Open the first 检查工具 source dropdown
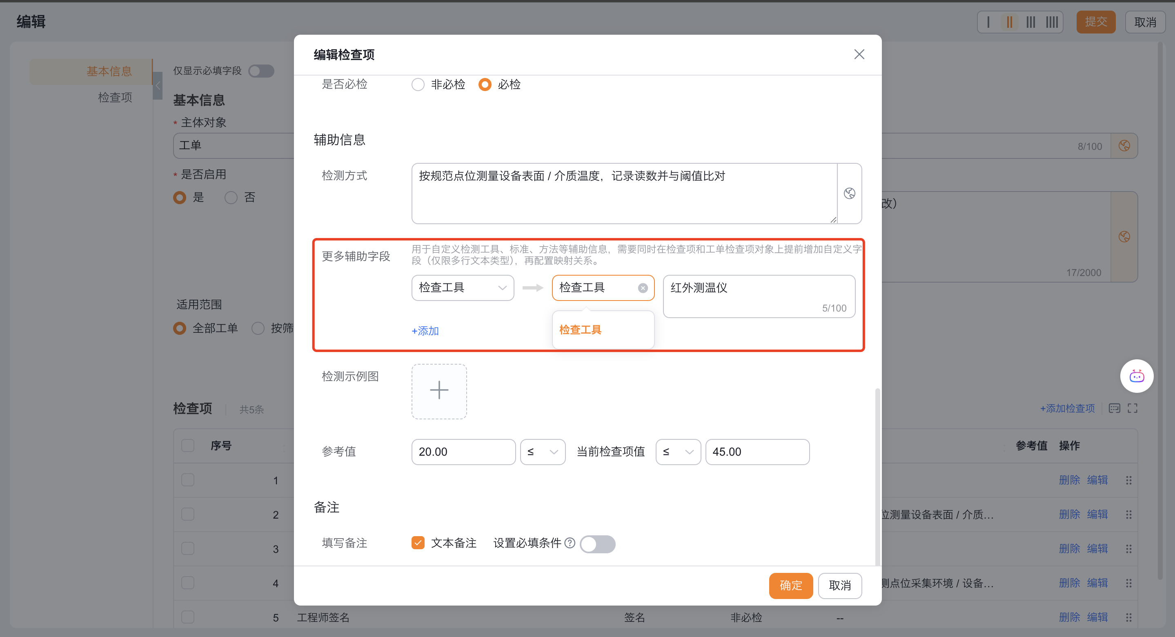Viewport: 1175px width, 637px height. point(462,288)
